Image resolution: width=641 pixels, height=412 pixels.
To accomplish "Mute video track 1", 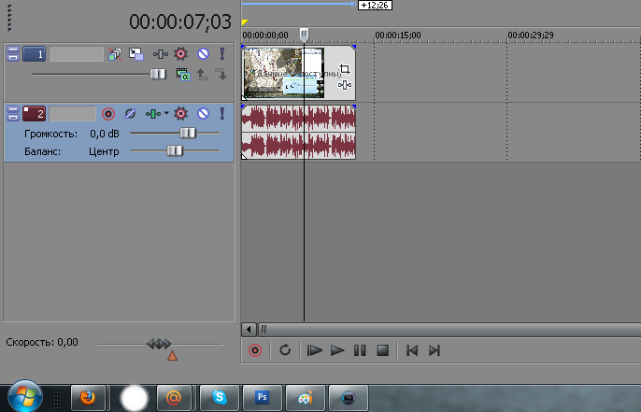I will click(202, 54).
